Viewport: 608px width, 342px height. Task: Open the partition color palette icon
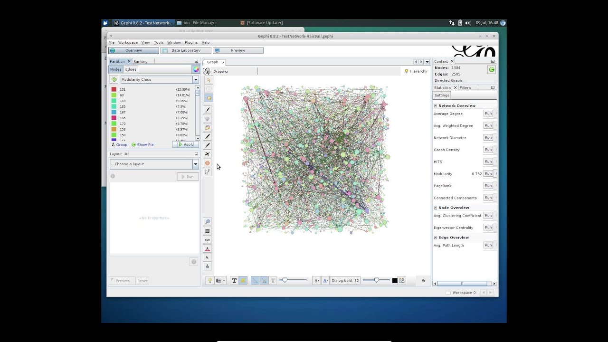[196, 69]
